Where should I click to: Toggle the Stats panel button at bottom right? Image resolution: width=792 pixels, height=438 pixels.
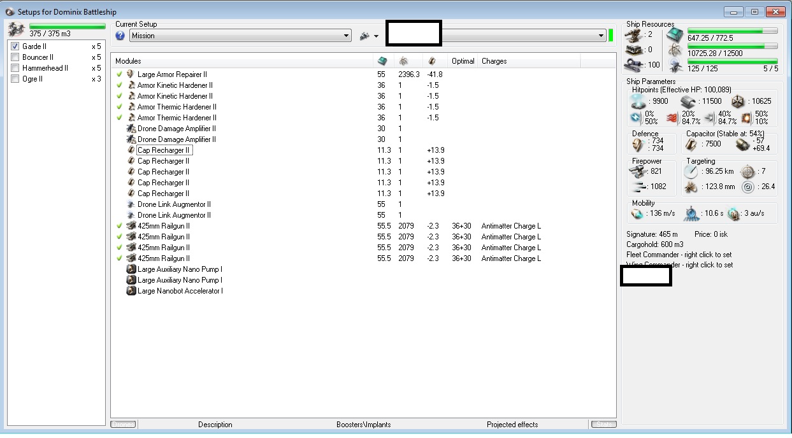click(603, 425)
